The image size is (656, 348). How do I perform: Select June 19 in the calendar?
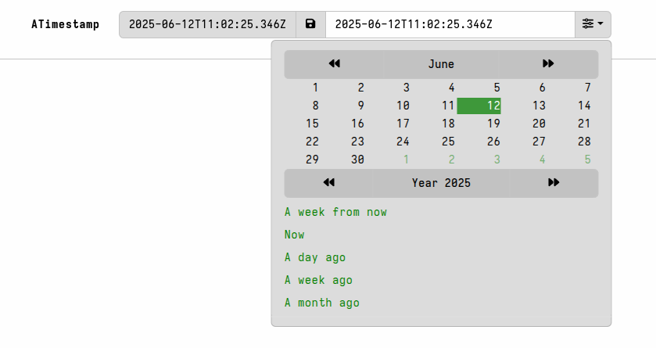tap(493, 124)
